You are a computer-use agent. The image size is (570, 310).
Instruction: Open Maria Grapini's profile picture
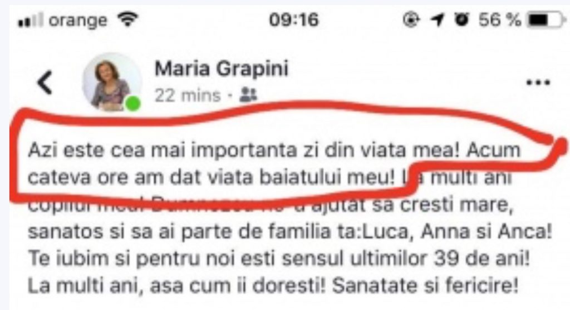111,82
